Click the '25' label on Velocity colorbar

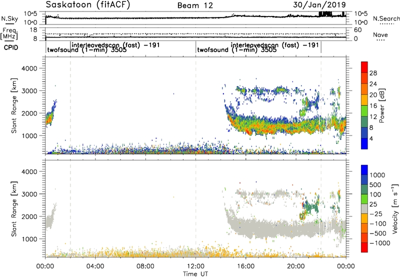click(x=373, y=204)
